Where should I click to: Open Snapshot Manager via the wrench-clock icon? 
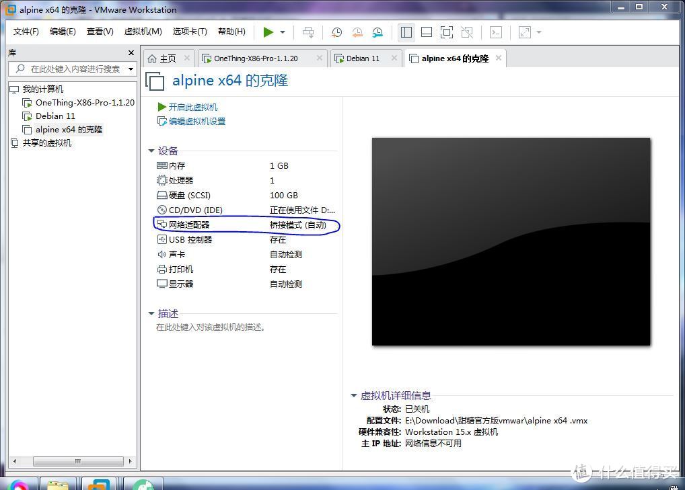point(377,32)
